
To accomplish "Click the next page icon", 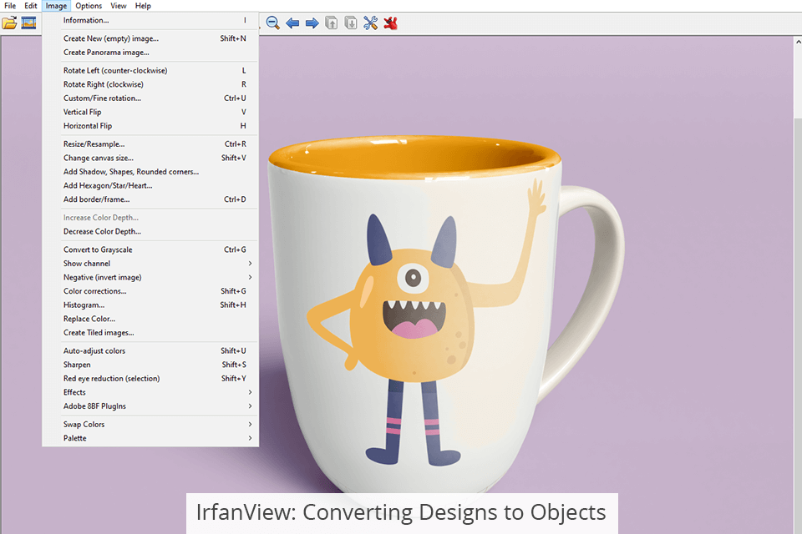I will coord(351,23).
